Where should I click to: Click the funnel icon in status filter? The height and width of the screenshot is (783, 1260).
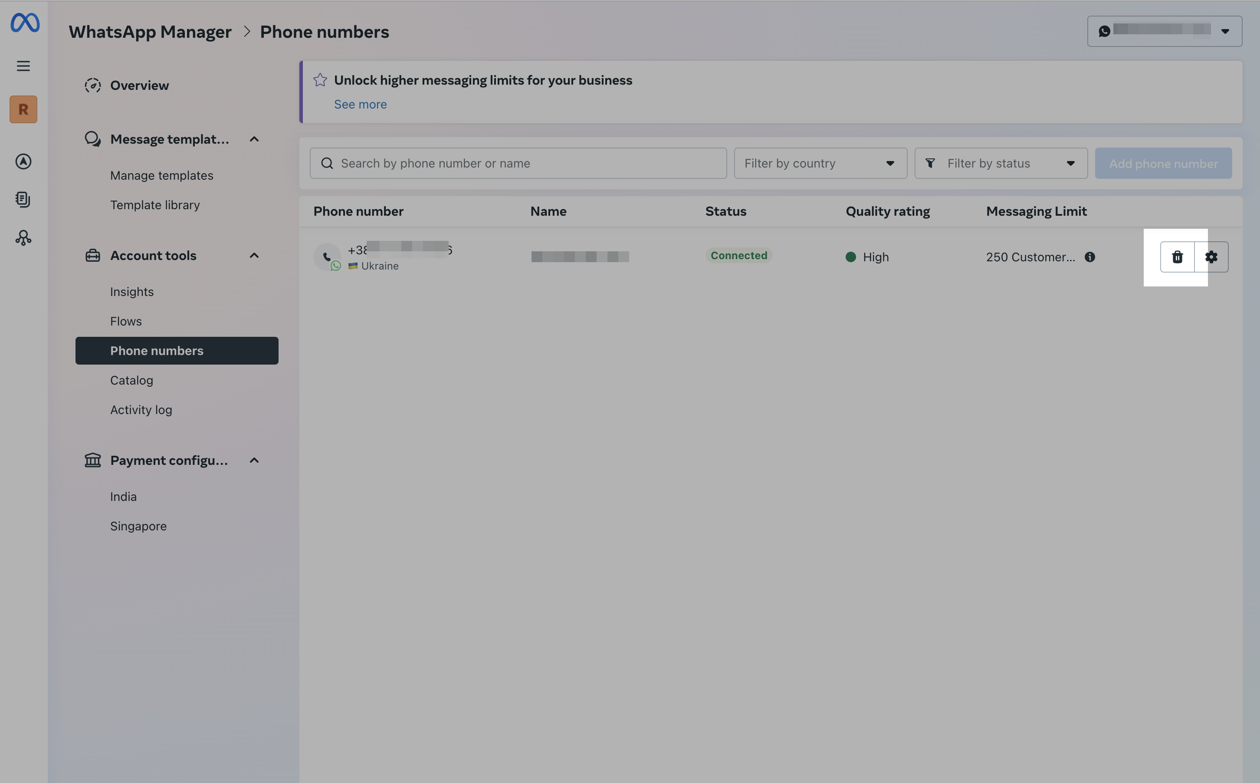coord(930,164)
